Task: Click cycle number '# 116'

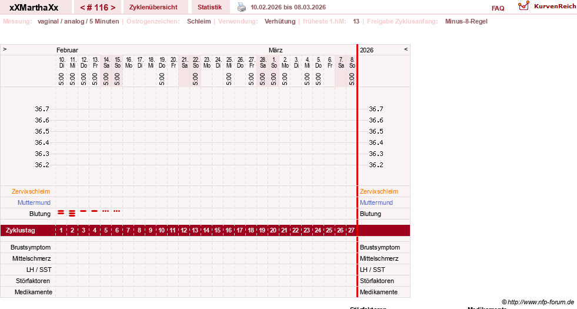Action: [x=98, y=8]
